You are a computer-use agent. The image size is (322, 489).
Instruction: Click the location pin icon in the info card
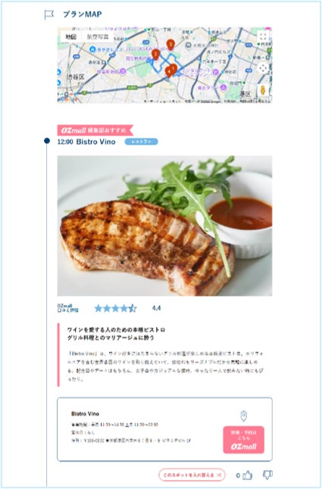pyautogui.click(x=244, y=416)
